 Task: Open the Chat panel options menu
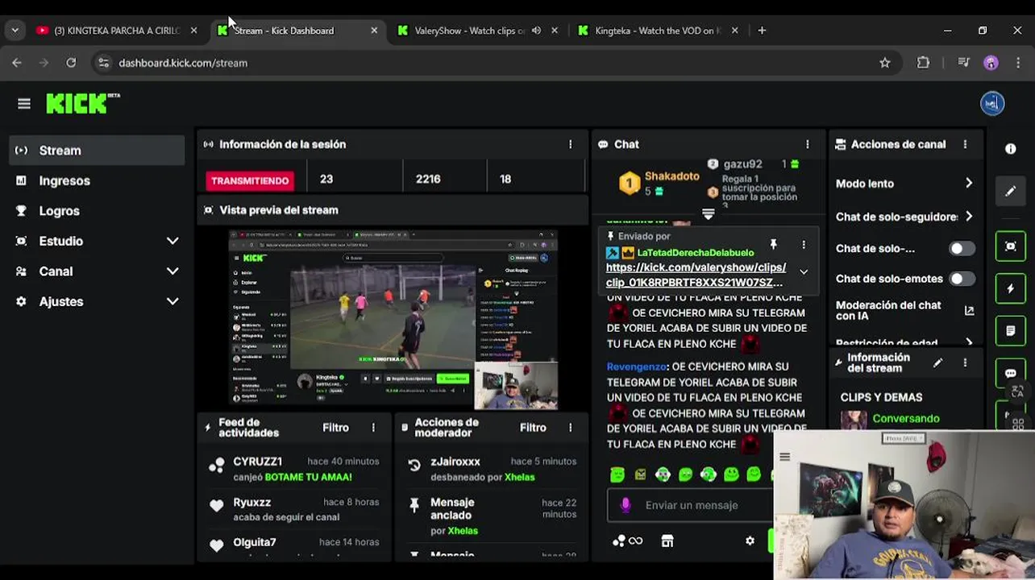[x=807, y=144]
